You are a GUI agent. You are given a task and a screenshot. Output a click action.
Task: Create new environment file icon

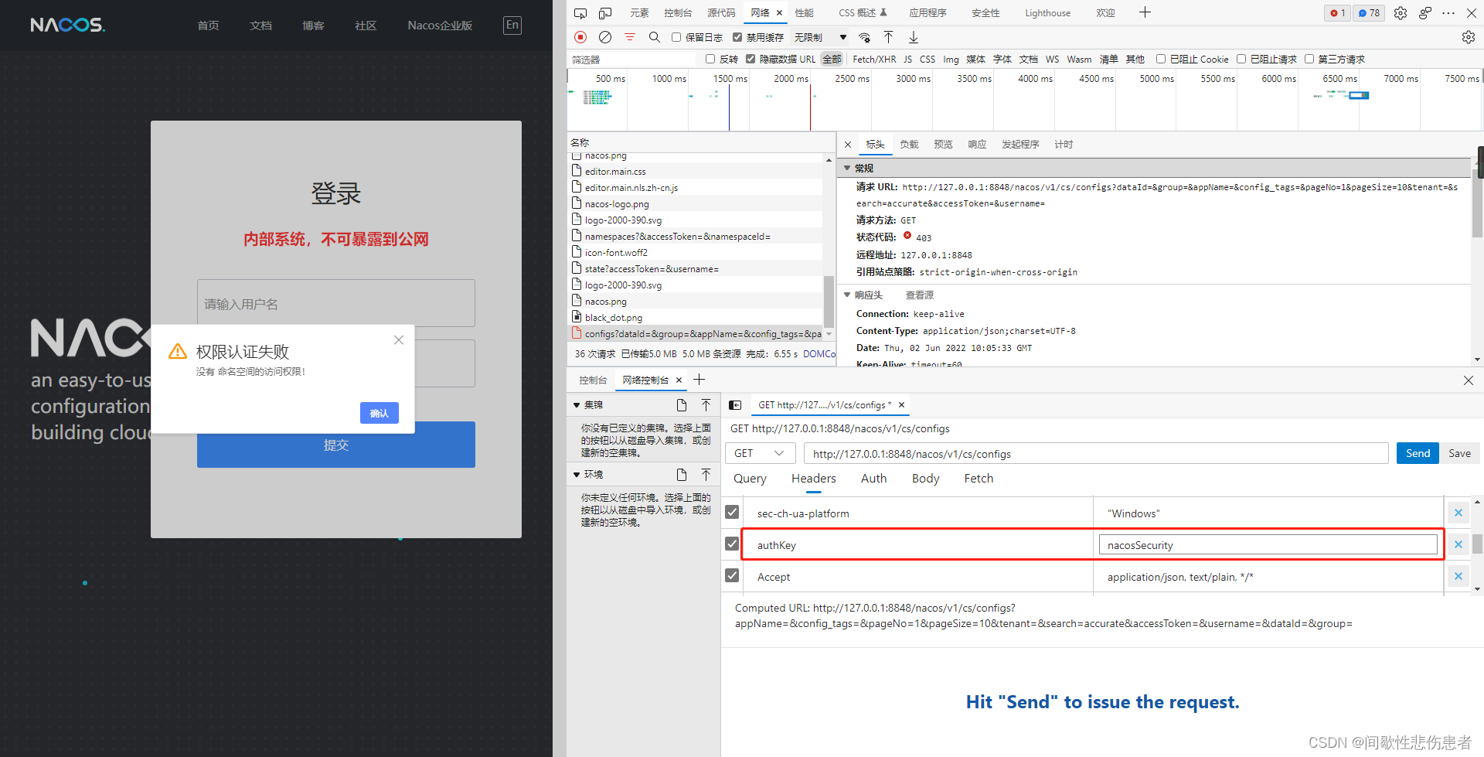(x=681, y=475)
